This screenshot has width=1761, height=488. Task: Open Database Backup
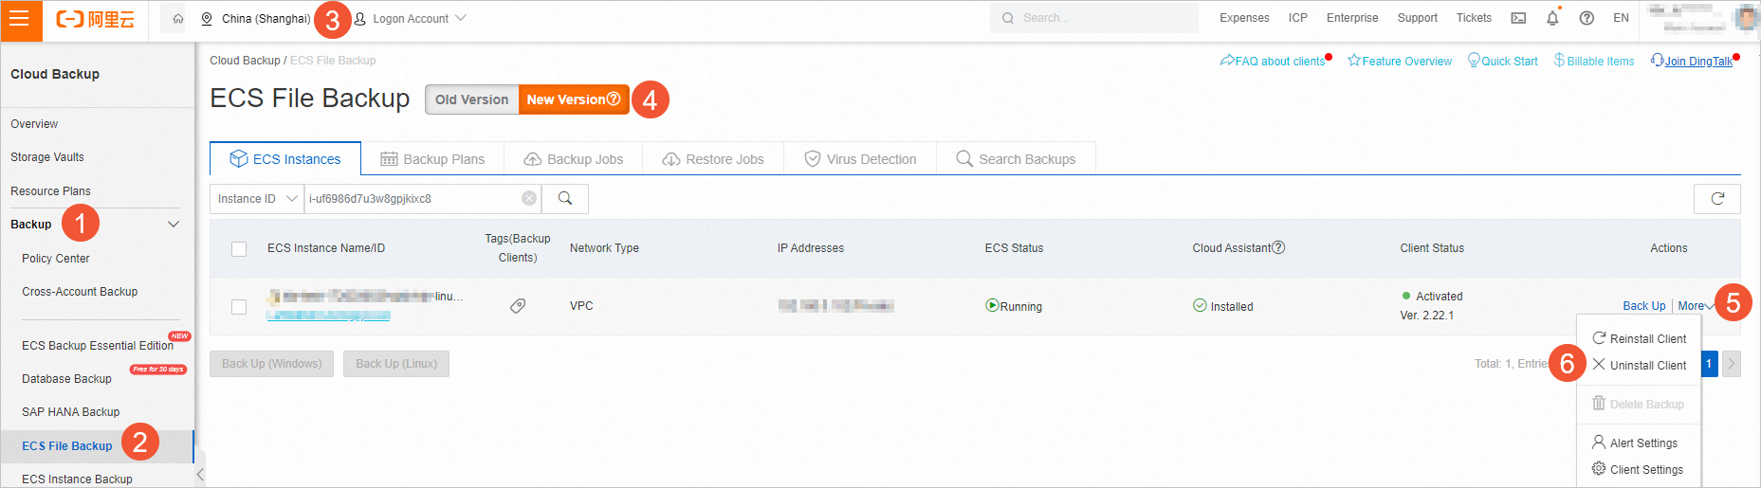66,379
